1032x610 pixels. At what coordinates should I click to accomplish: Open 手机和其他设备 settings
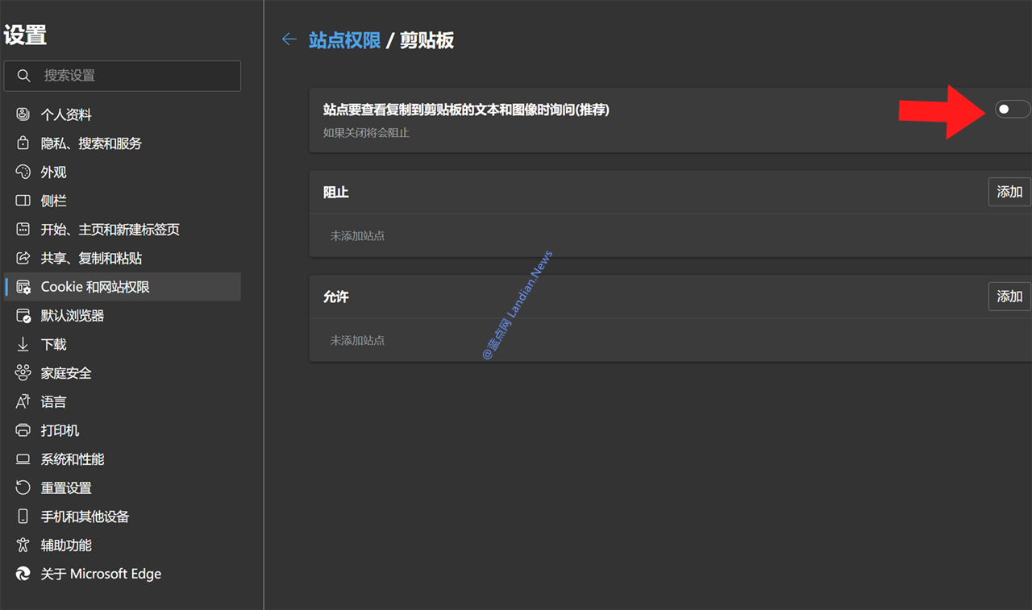click(x=123, y=517)
